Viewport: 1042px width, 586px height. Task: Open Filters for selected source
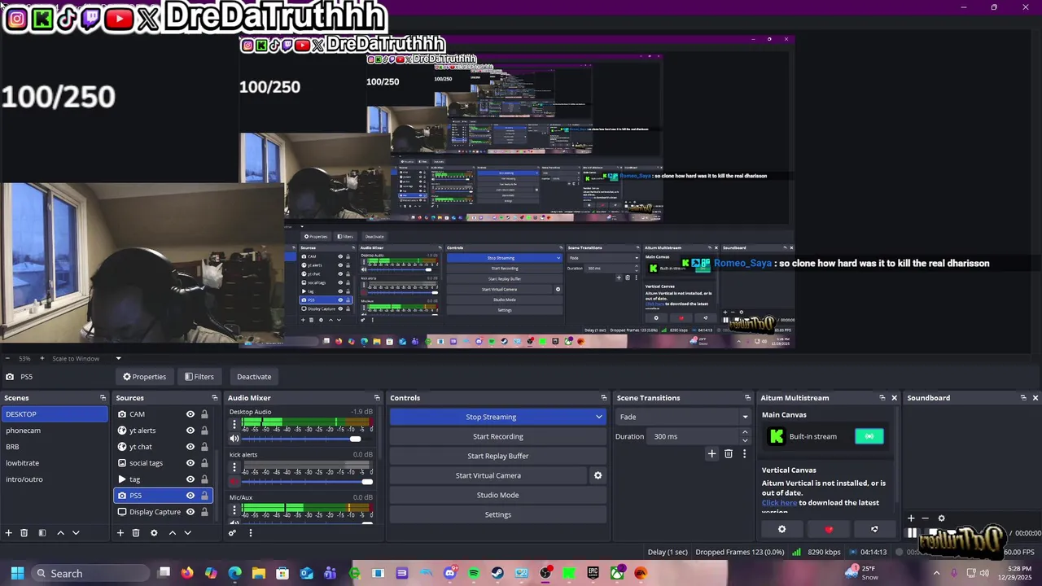[x=199, y=377]
